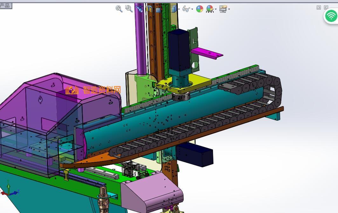Click the Zoom to Fit magnifier icon
The image size is (338, 213).
pos(119,9)
